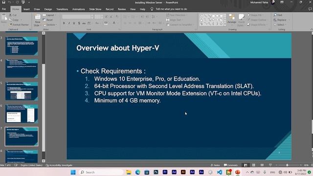
Task: Open the Comments pane icon at top right
Action: pos(310,9)
